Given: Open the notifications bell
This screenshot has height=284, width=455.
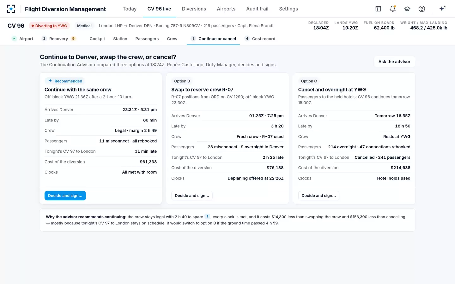Looking at the screenshot, I should (393, 9).
